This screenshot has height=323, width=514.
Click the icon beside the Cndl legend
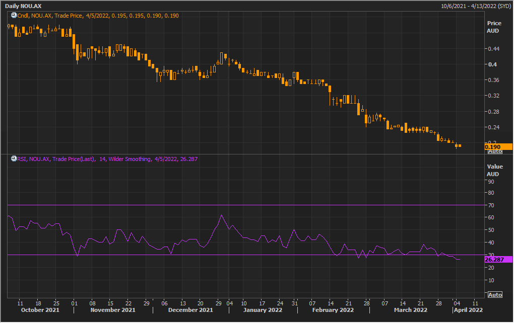coord(14,16)
